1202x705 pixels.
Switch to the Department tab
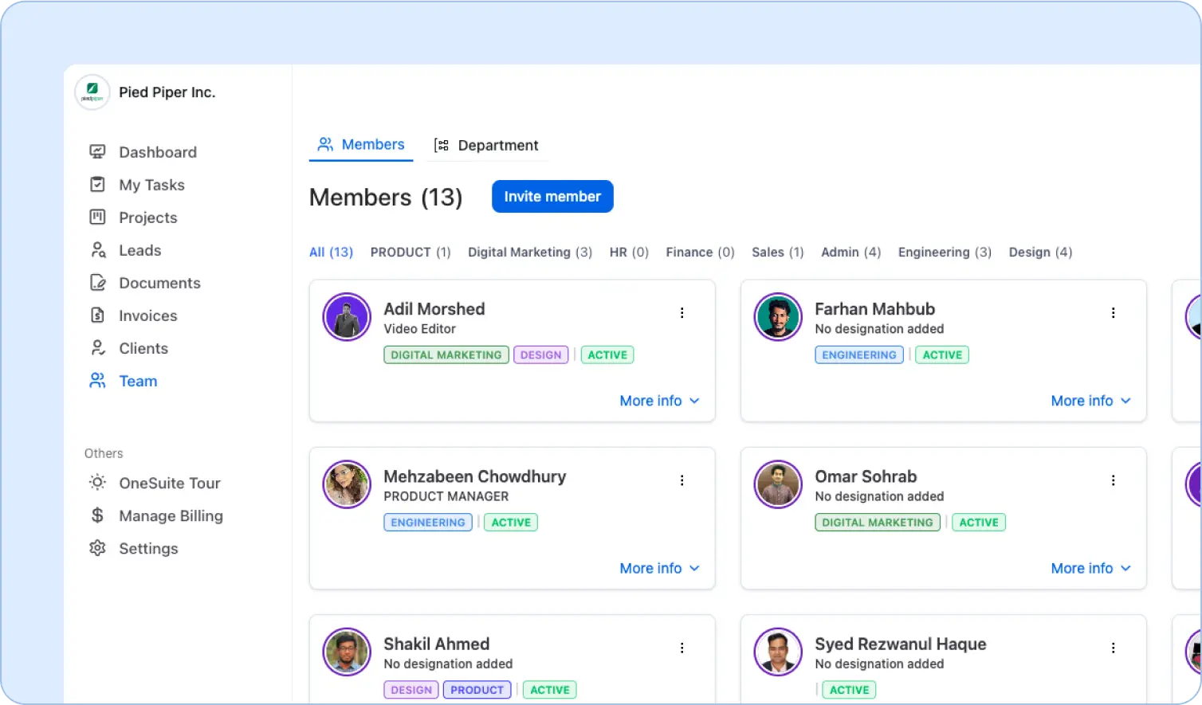(486, 145)
